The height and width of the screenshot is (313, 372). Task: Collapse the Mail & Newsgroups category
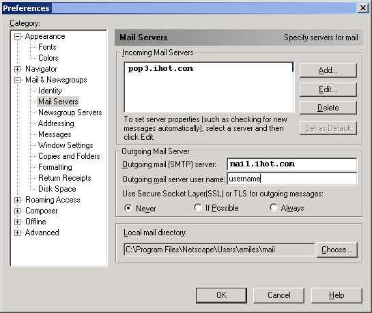pyautogui.click(x=17, y=80)
